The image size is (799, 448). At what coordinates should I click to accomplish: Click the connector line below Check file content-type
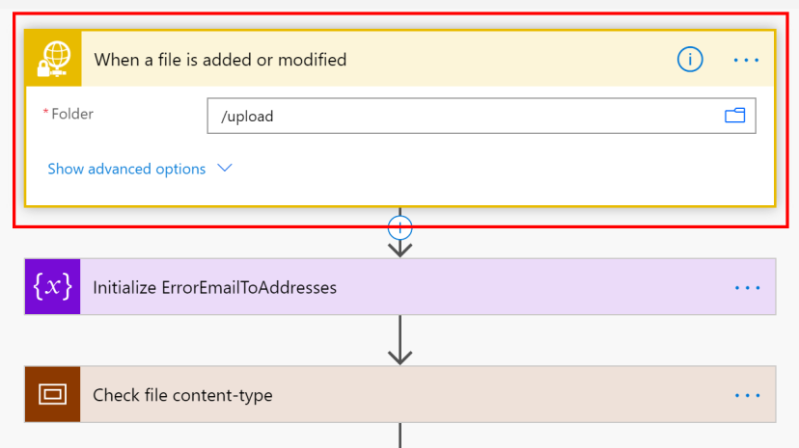coord(399,435)
